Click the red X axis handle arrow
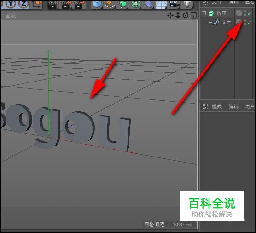This screenshot has width=256, height=233. 131,153
